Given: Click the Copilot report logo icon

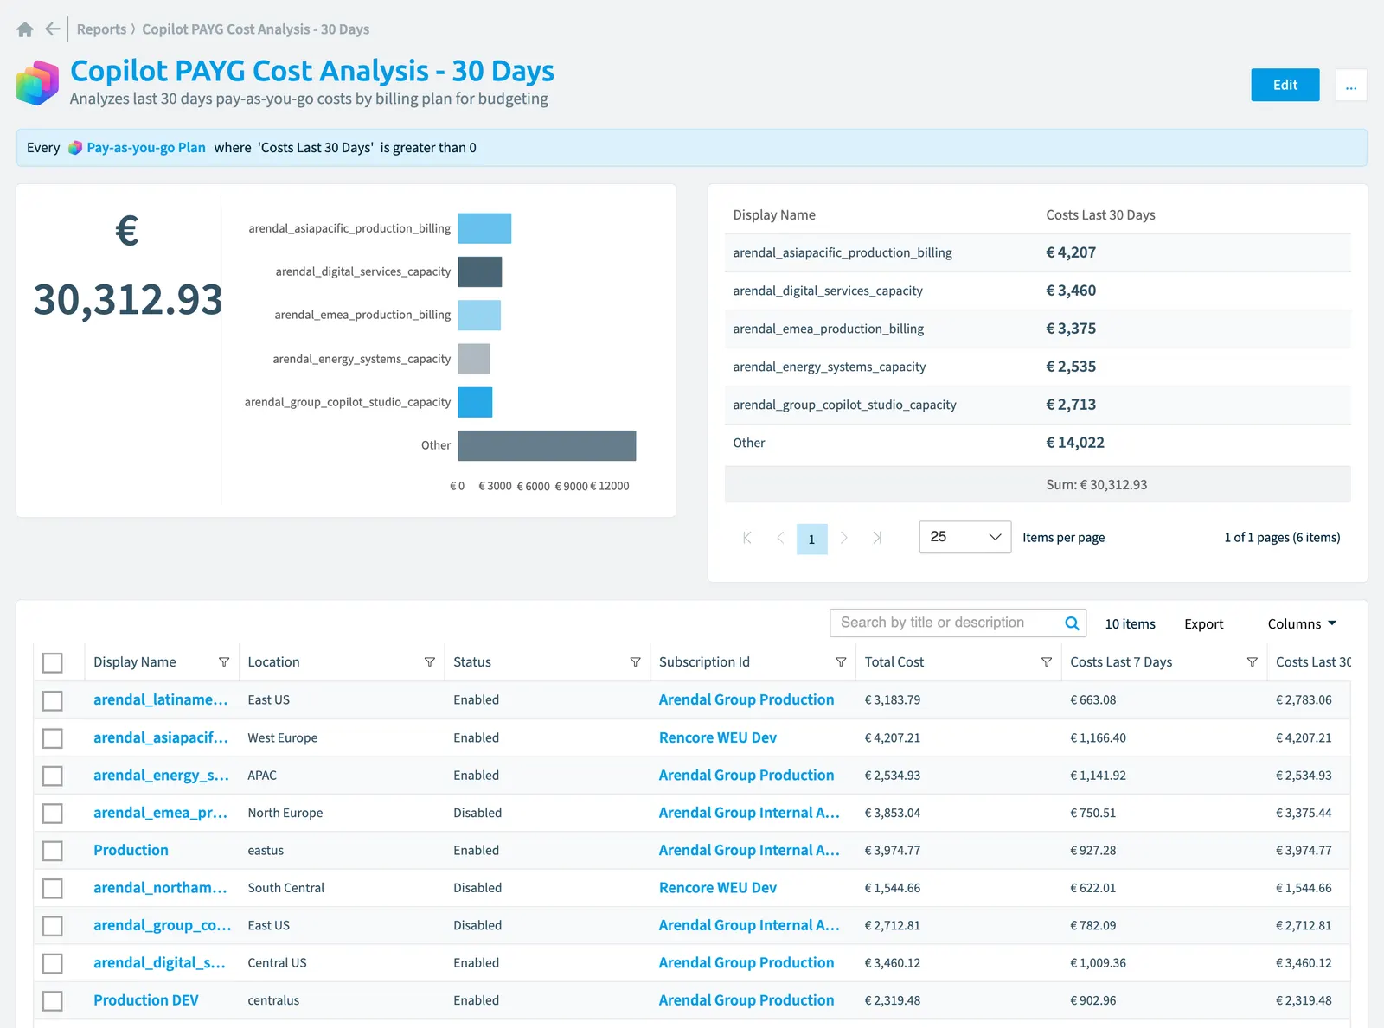Looking at the screenshot, I should (37, 83).
